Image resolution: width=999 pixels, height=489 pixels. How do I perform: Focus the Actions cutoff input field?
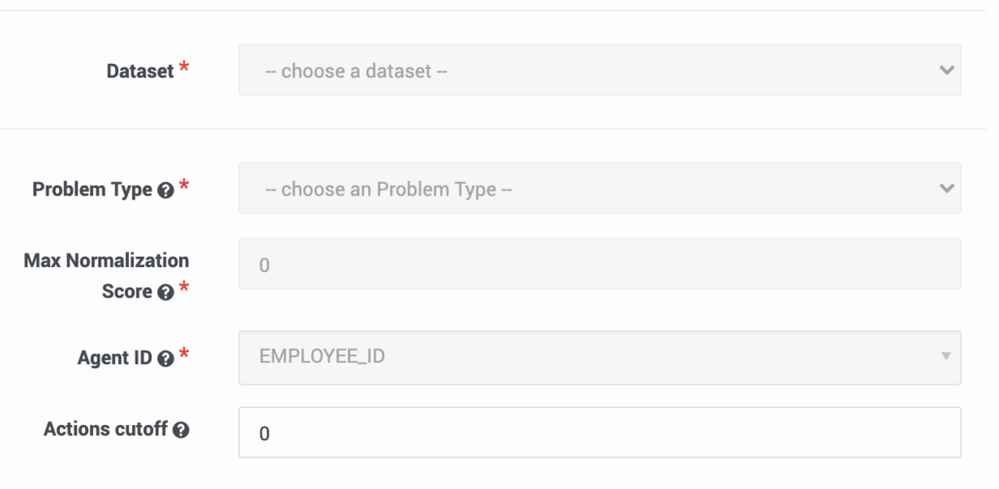click(599, 432)
